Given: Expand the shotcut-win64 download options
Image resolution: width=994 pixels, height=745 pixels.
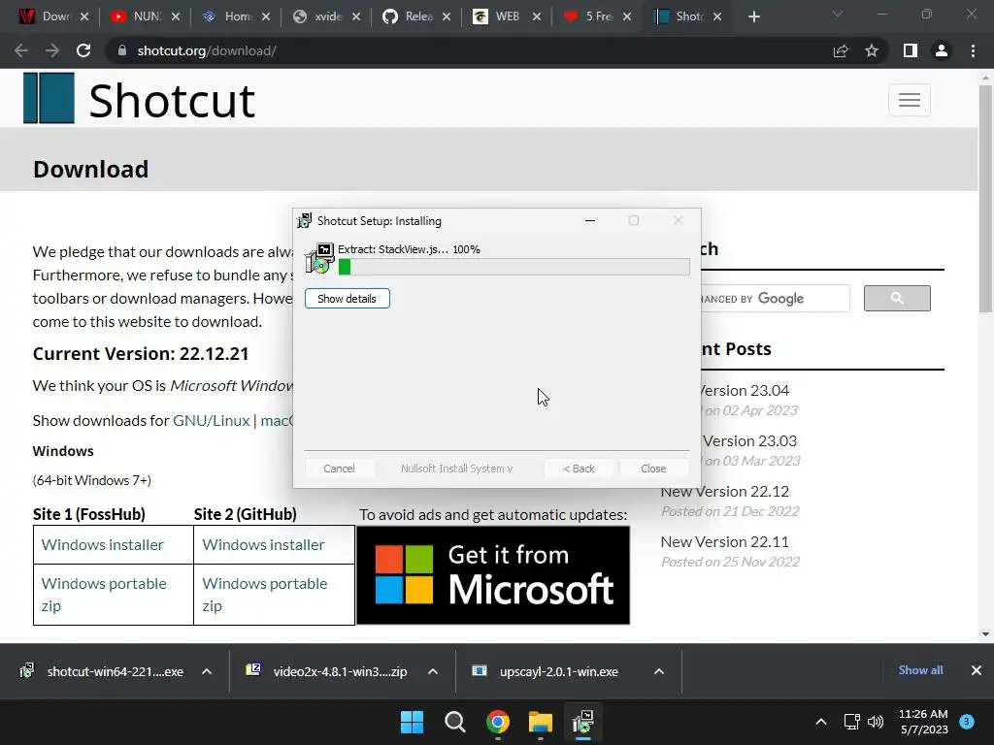Looking at the screenshot, I should [x=207, y=671].
